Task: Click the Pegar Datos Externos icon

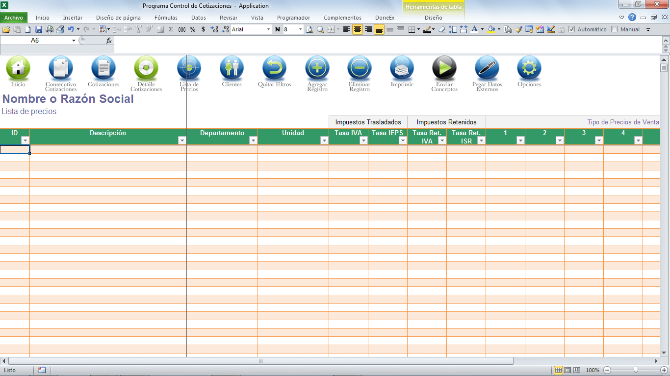Action: 487,69
